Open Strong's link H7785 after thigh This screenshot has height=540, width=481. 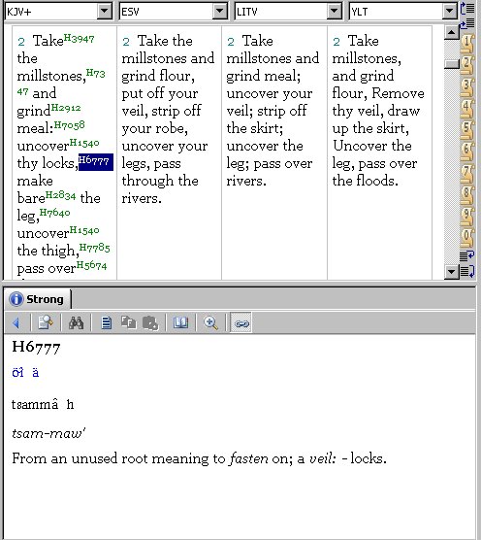click(94, 248)
